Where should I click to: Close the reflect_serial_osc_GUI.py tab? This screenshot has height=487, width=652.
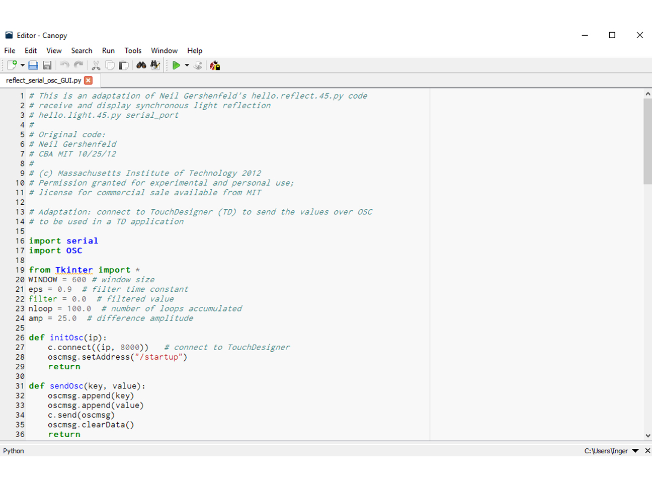click(x=89, y=80)
